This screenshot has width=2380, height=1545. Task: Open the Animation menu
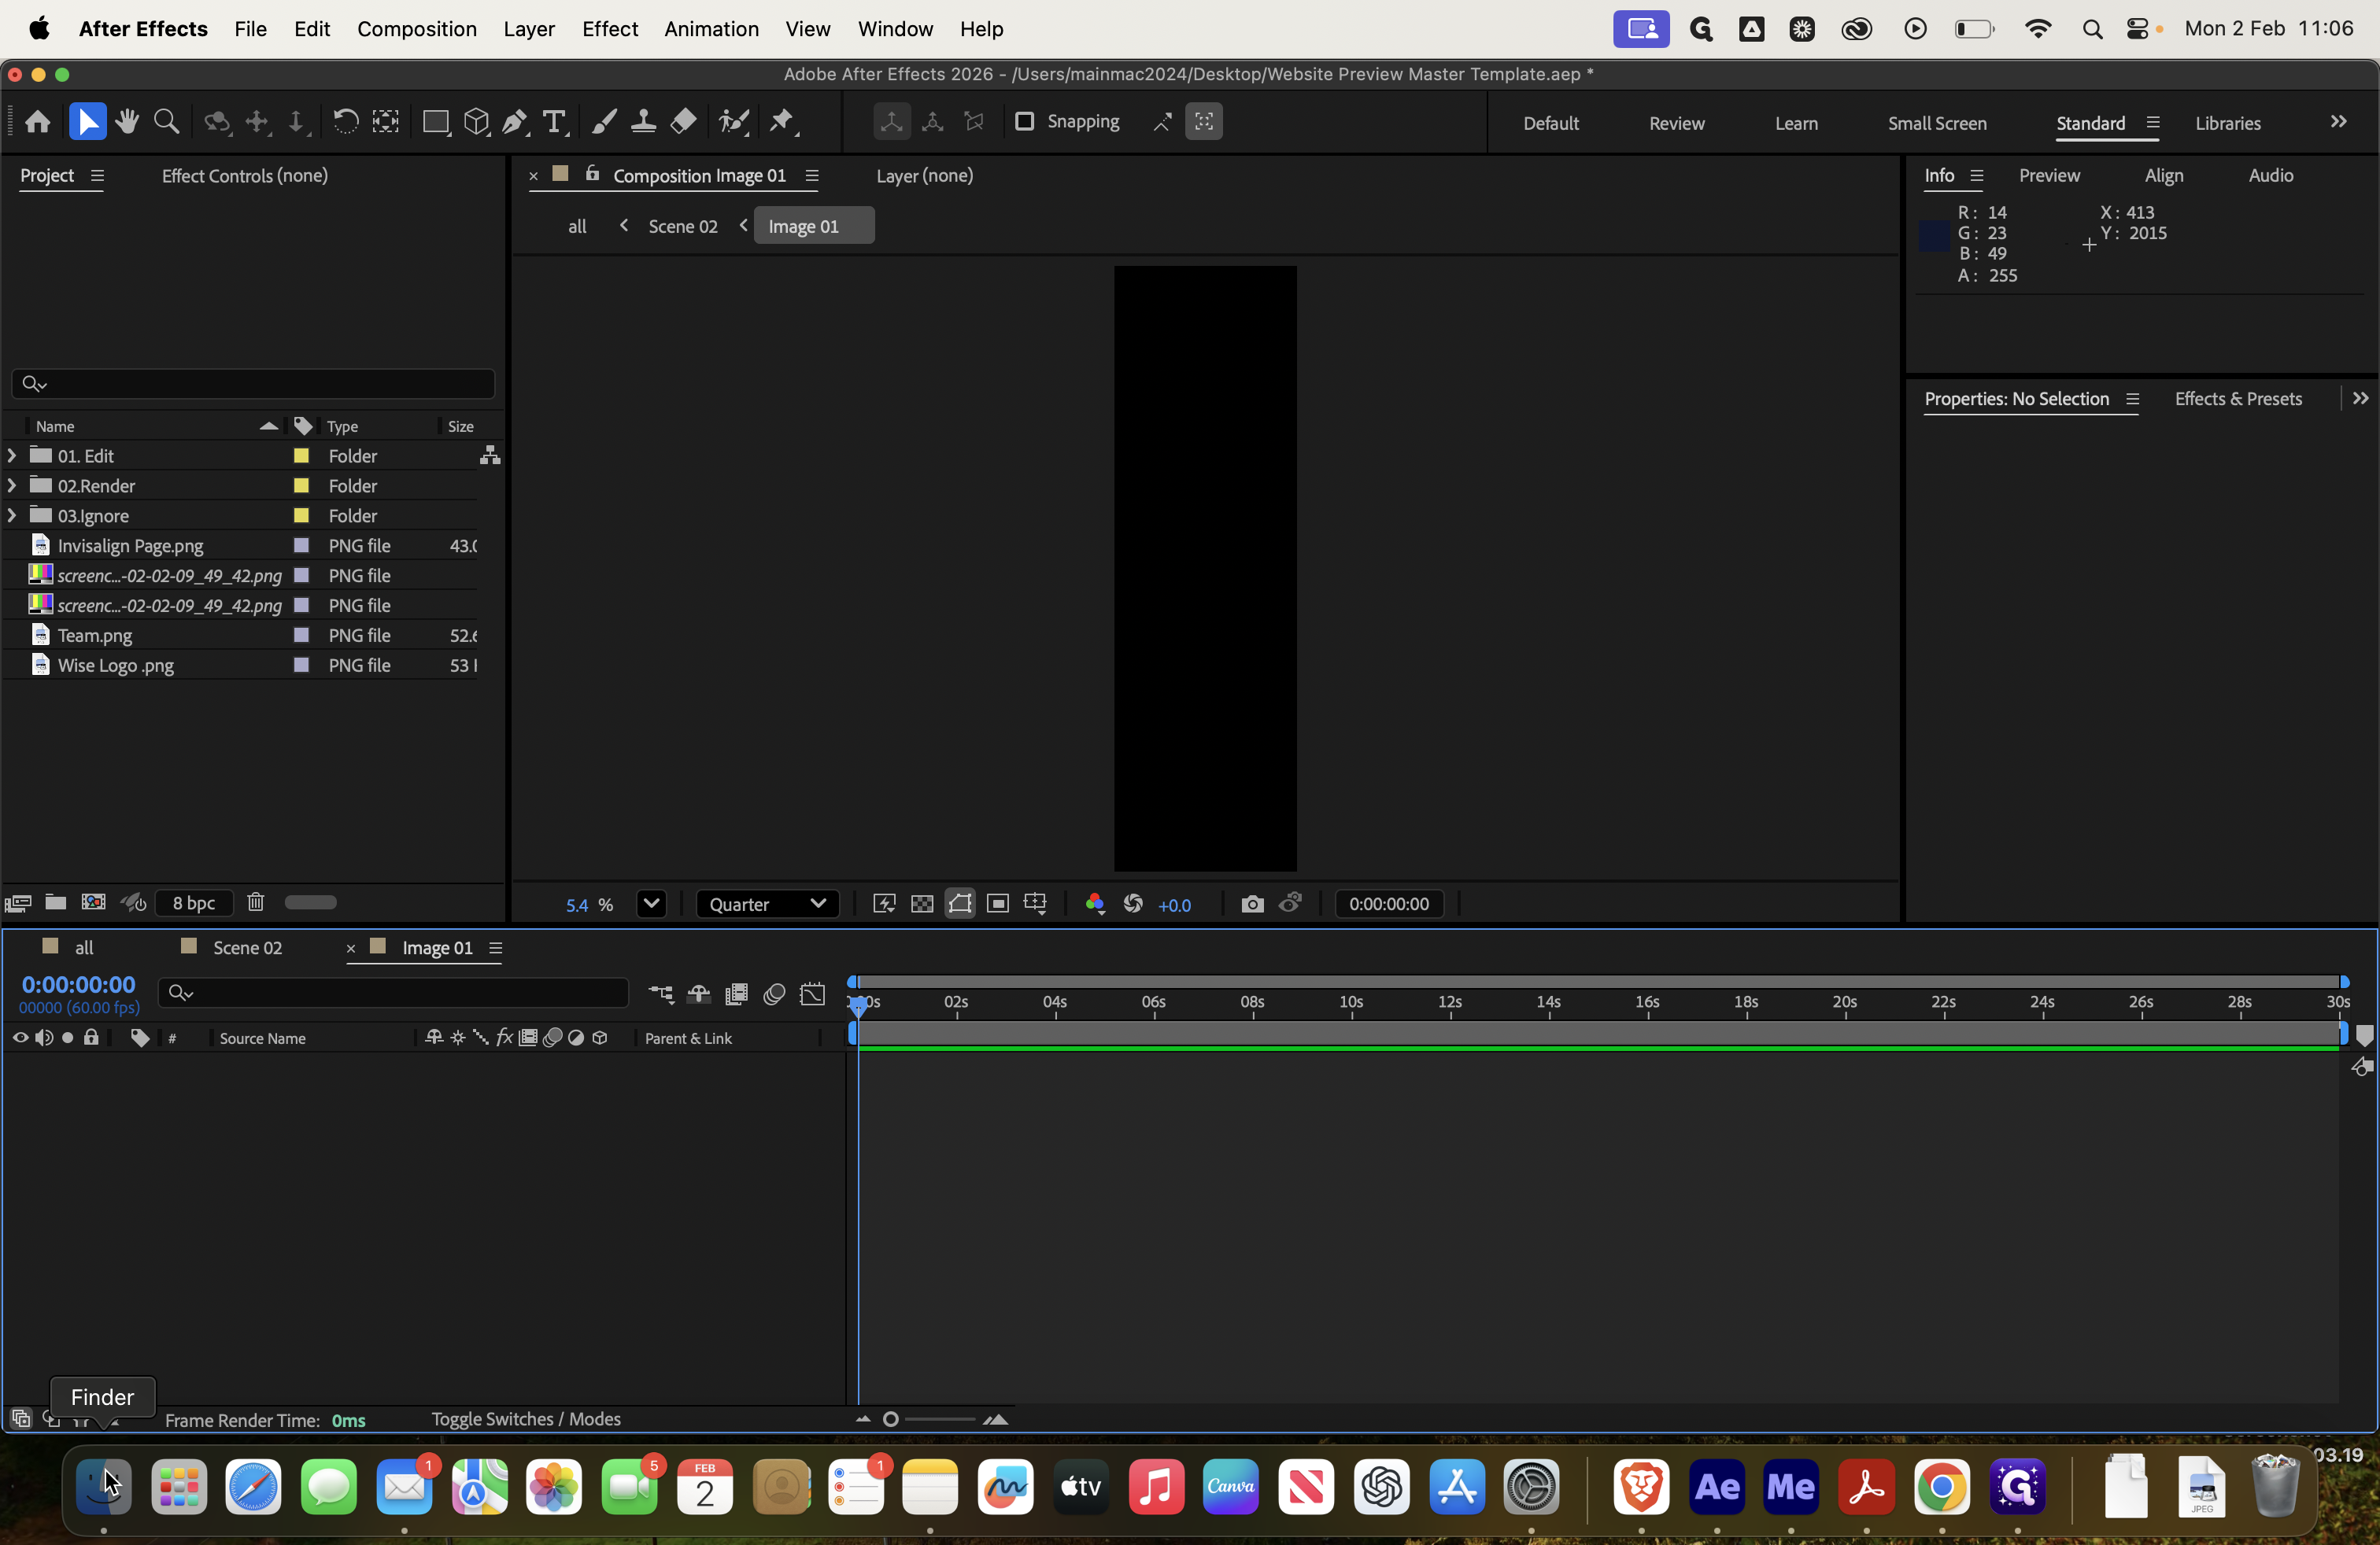pyautogui.click(x=711, y=29)
